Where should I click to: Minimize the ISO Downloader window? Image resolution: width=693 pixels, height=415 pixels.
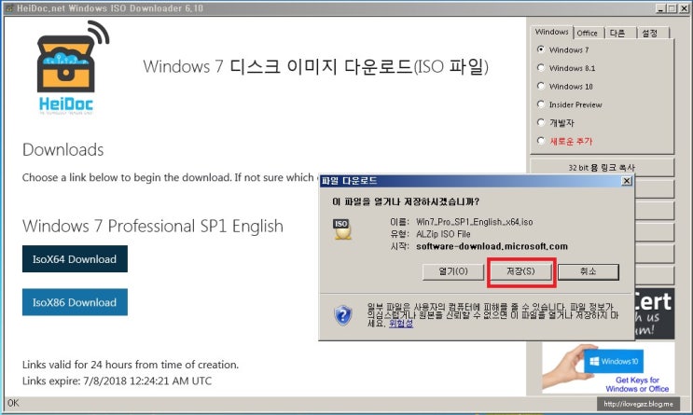tap(660, 8)
